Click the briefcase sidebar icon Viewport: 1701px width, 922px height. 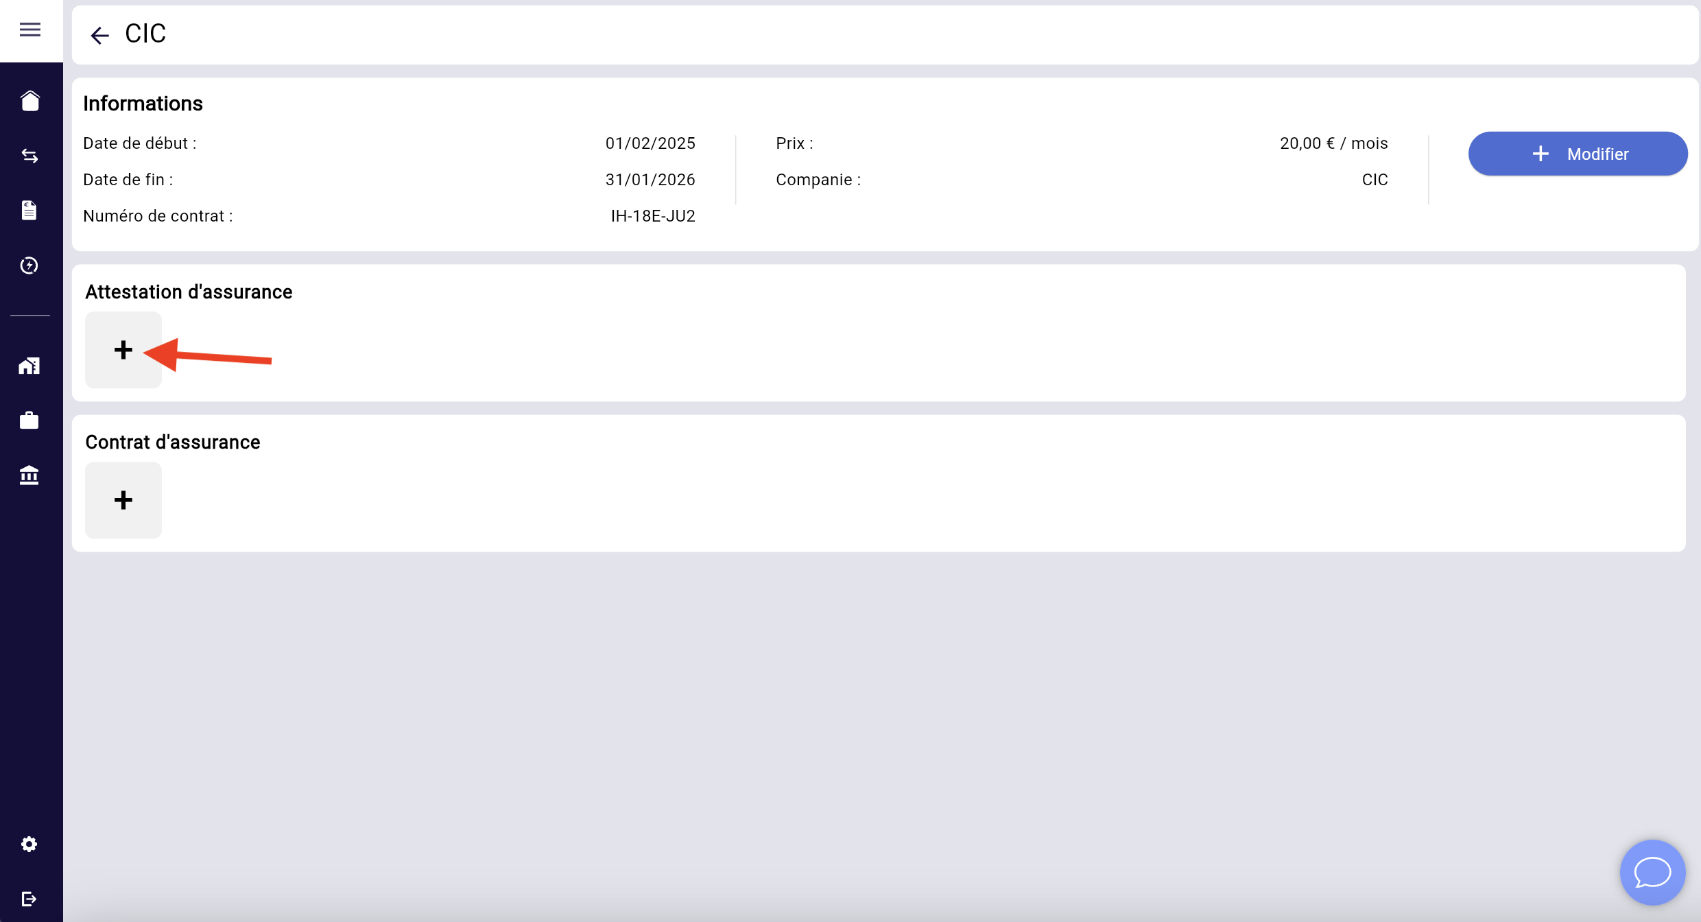[29, 420]
